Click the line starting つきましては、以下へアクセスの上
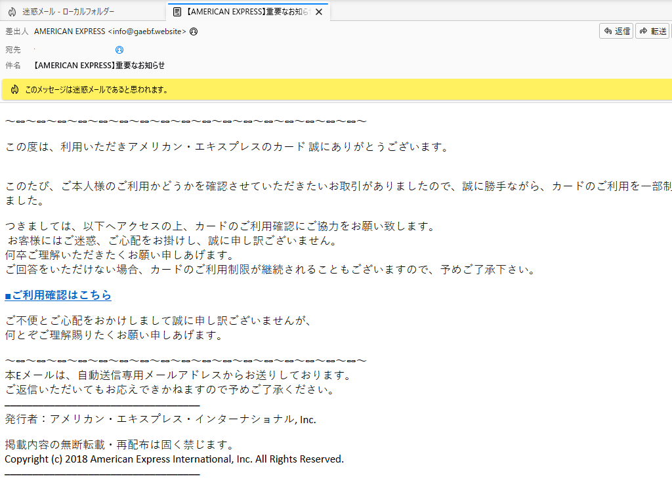Screen dimensions: 672x496 [220, 226]
